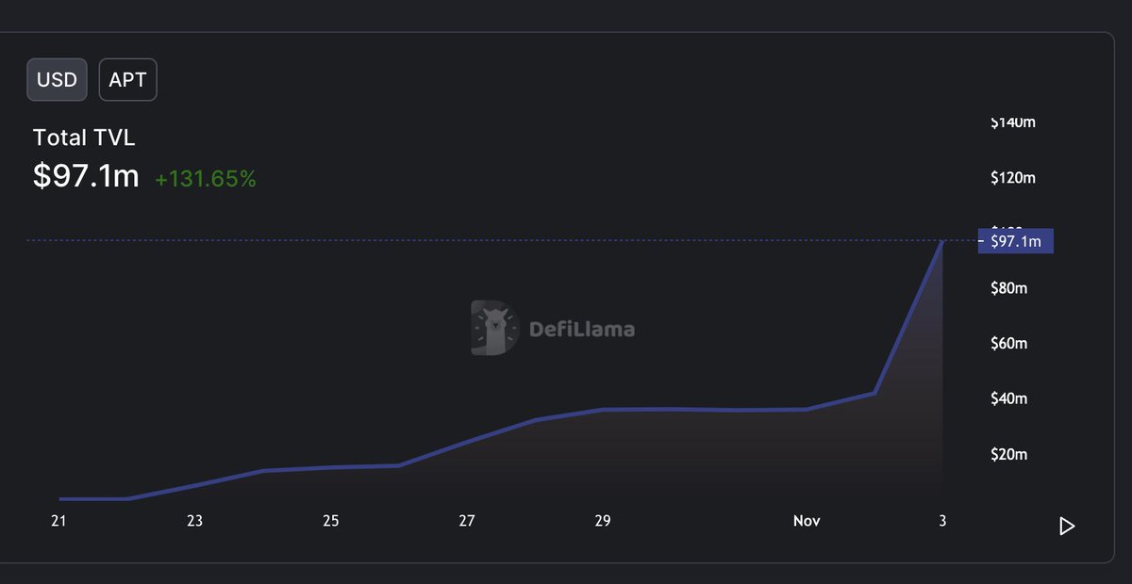Image resolution: width=1132 pixels, height=584 pixels.
Task: Switch TVL denomination to APT
Action: coord(127,80)
